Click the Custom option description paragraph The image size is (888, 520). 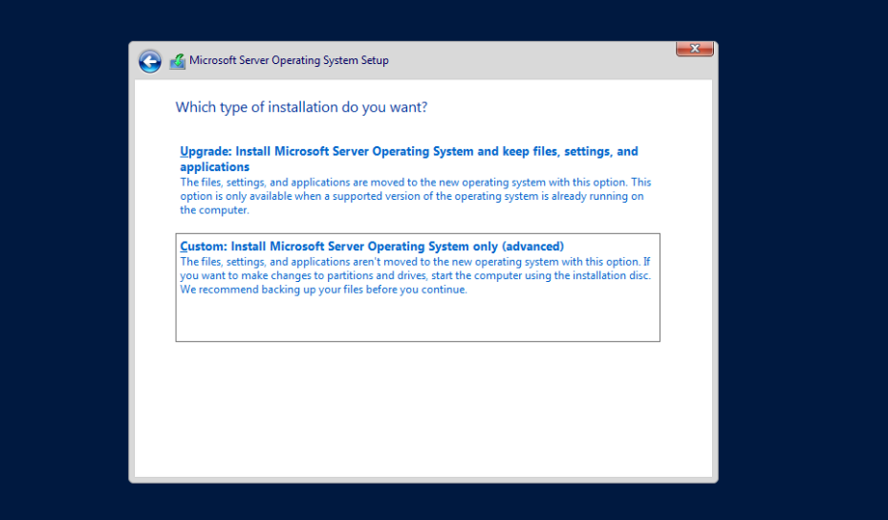(x=416, y=275)
